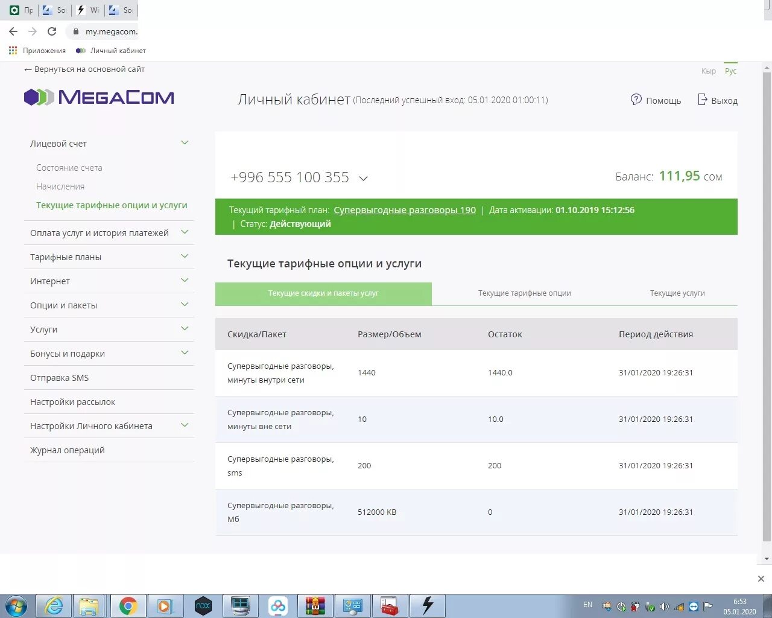
Task: Click the browser forward arrow
Action: [33, 31]
